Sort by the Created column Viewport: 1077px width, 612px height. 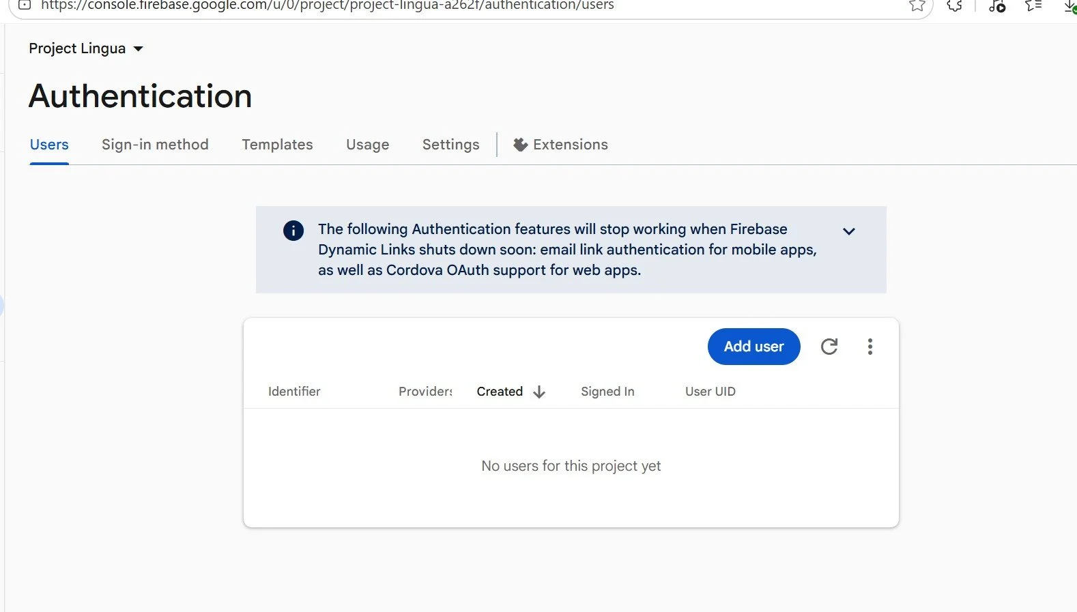pos(500,392)
